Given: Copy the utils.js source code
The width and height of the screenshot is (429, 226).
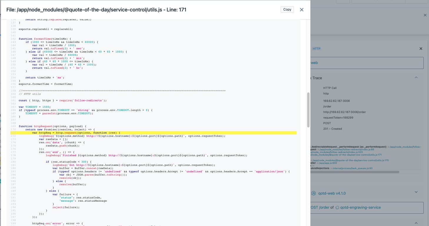Looking at the screenshot, I should [x=287, y=9].
